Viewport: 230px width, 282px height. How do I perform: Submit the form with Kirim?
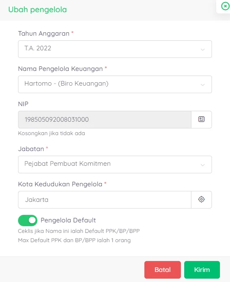coord(202,269)
